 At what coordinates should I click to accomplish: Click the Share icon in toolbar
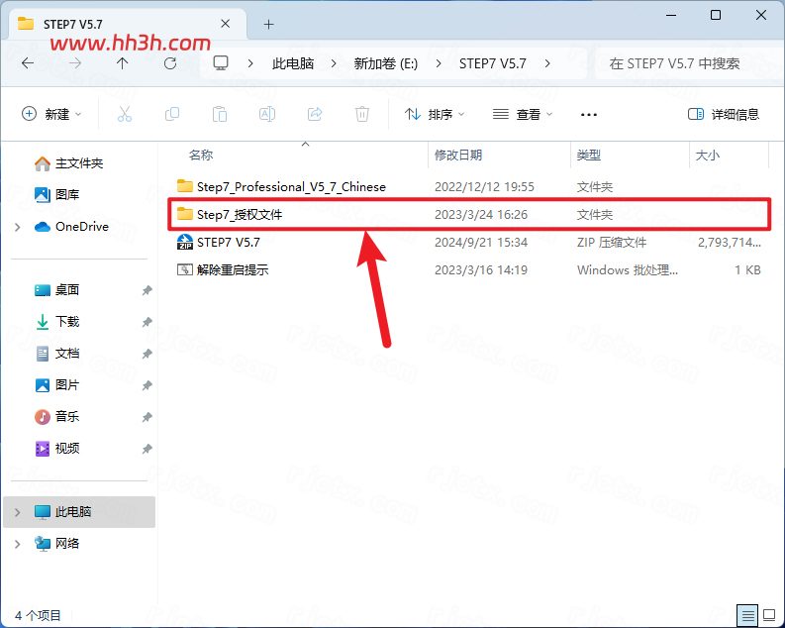[315, 114]
